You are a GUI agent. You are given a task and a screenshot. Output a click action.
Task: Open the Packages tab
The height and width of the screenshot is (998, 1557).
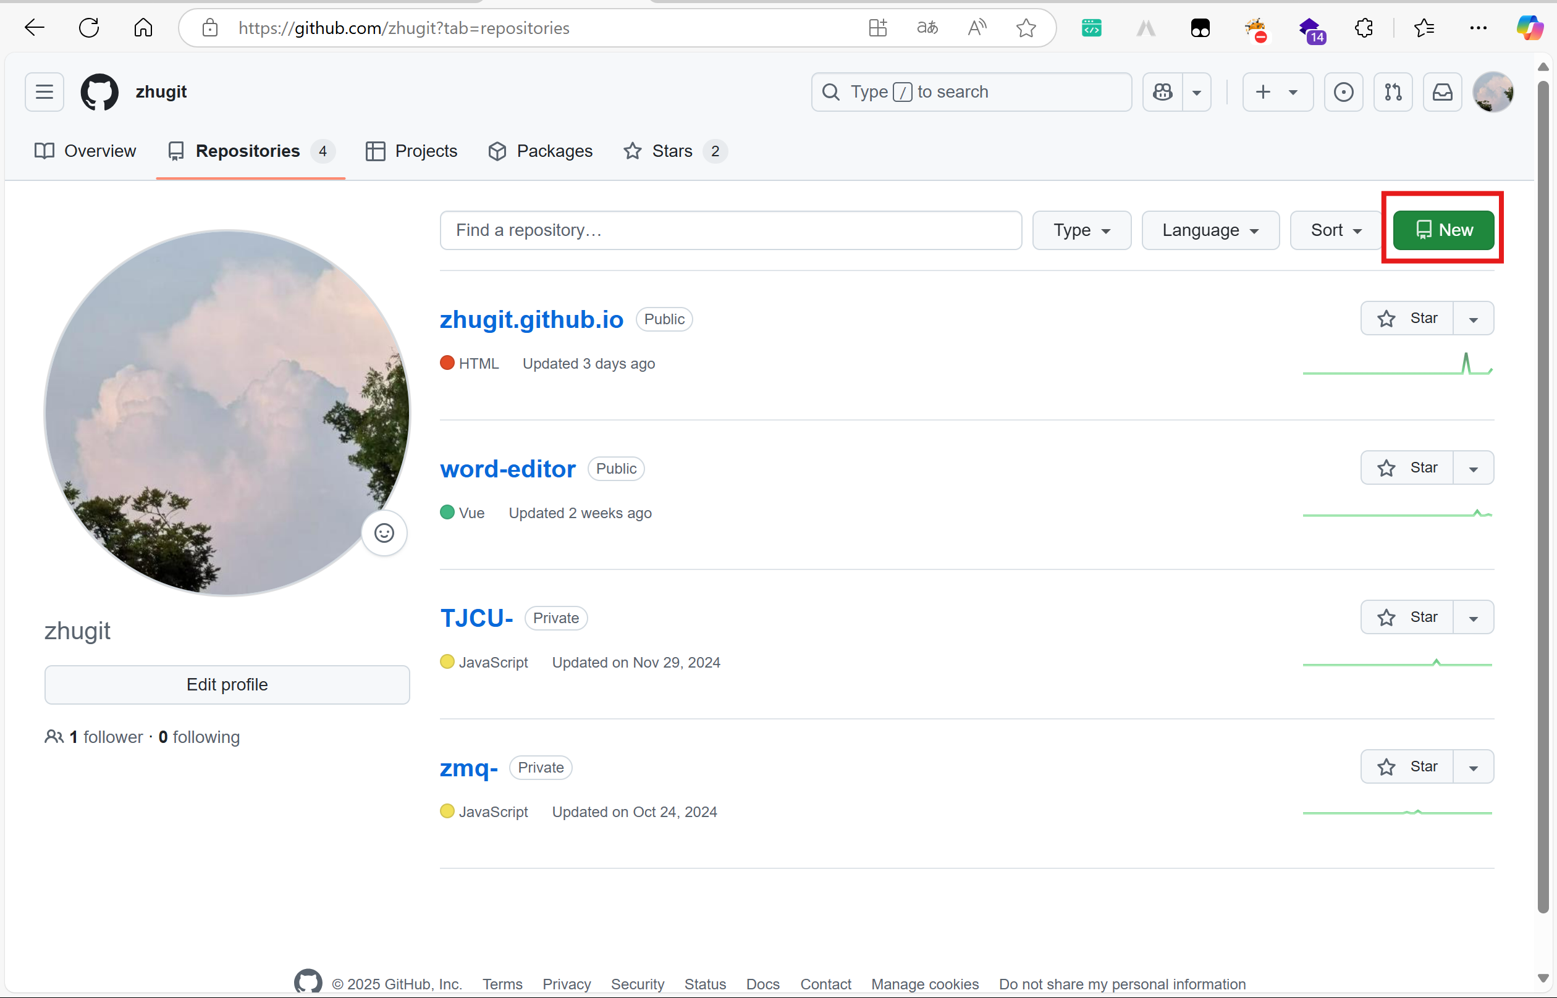point(540,151)
